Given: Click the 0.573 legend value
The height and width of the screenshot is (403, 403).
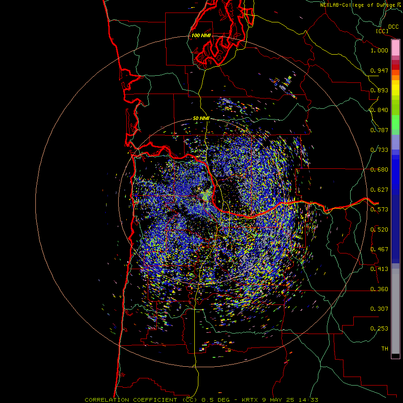Looking at the screenshot, I should click(379, 210).
